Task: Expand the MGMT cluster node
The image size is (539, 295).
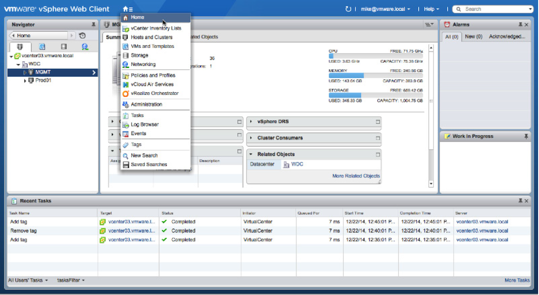Action: coord(25,72)
